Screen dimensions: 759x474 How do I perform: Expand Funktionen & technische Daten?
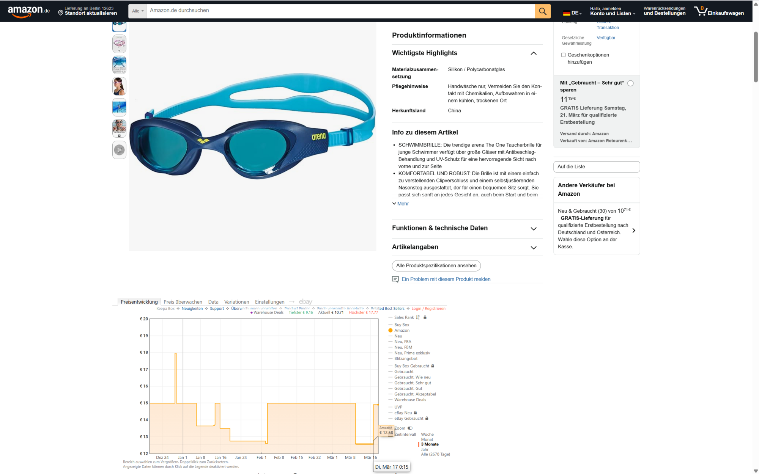(x=533, y=229)
